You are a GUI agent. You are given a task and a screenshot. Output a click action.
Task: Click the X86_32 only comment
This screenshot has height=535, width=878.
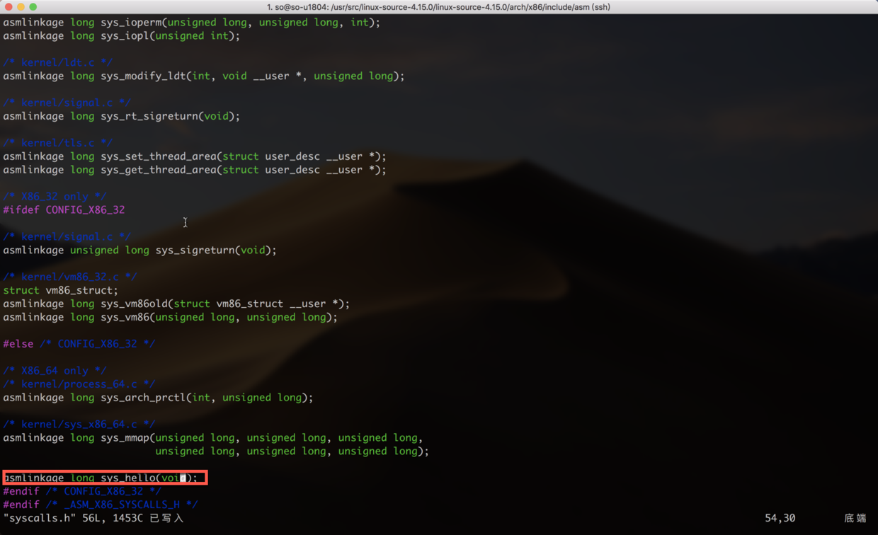(55, 197)
